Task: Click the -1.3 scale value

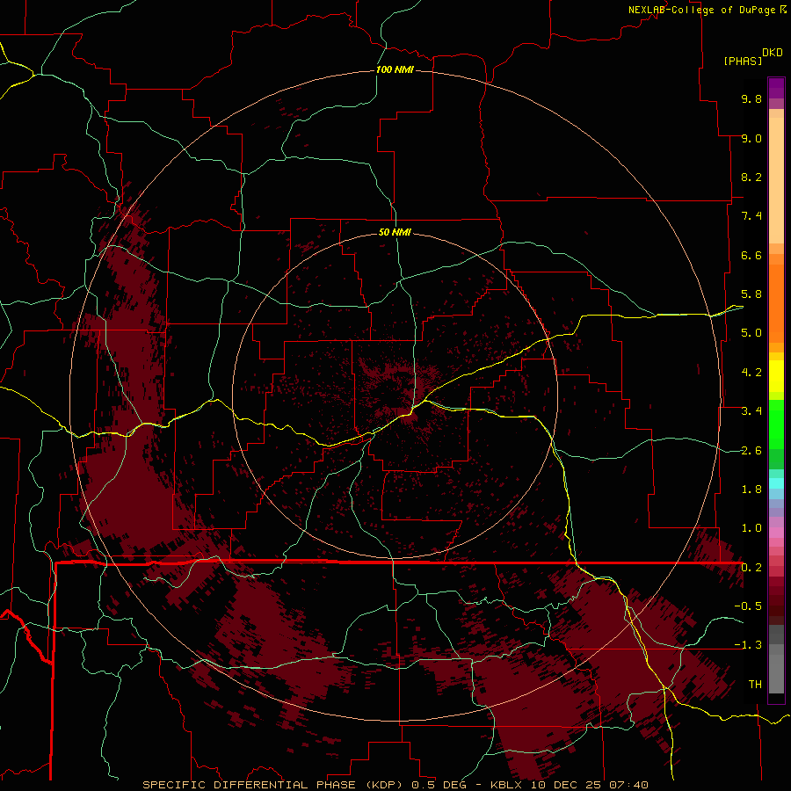Action: tap(748, 645)
